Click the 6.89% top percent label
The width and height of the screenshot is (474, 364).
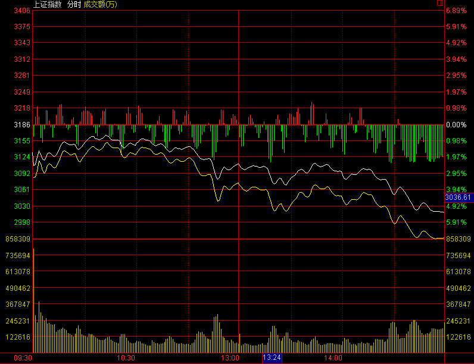456,11
